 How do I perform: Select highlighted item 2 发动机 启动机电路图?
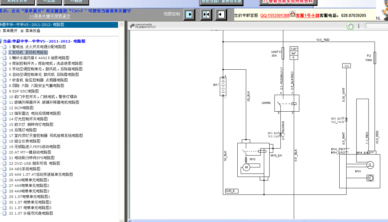pyautogui.click(x=28, y=52)
